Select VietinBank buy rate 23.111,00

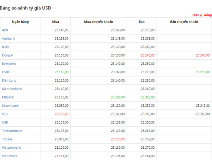[62, 156]
